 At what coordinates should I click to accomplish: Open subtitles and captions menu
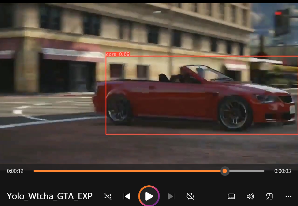coord(231,196)
